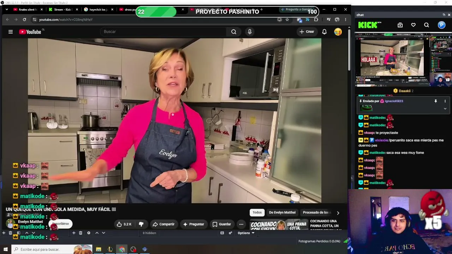Open League of Legends taskbar icon
Screen dimensions: 452x254
point(110,249)
